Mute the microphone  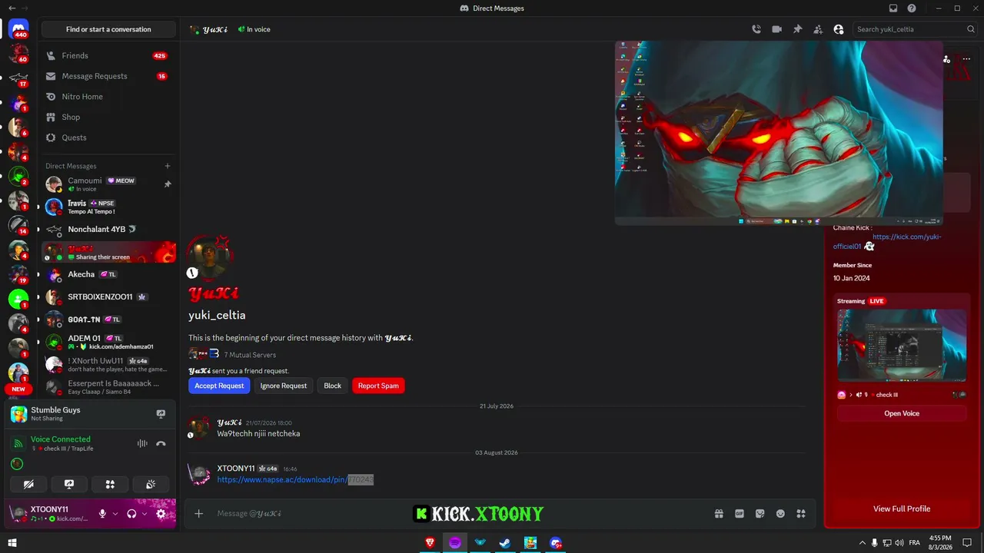102,514
